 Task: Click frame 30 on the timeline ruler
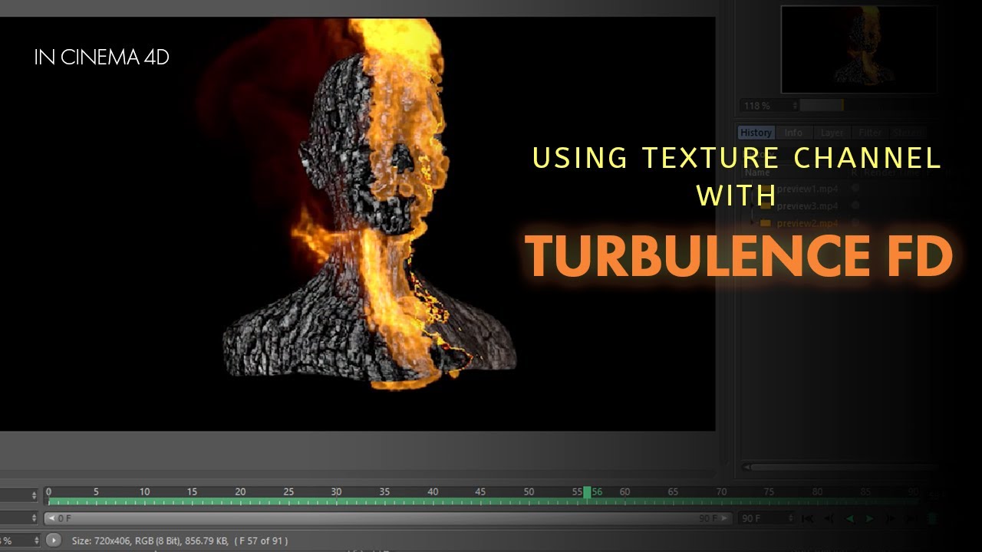click(336, 492)
